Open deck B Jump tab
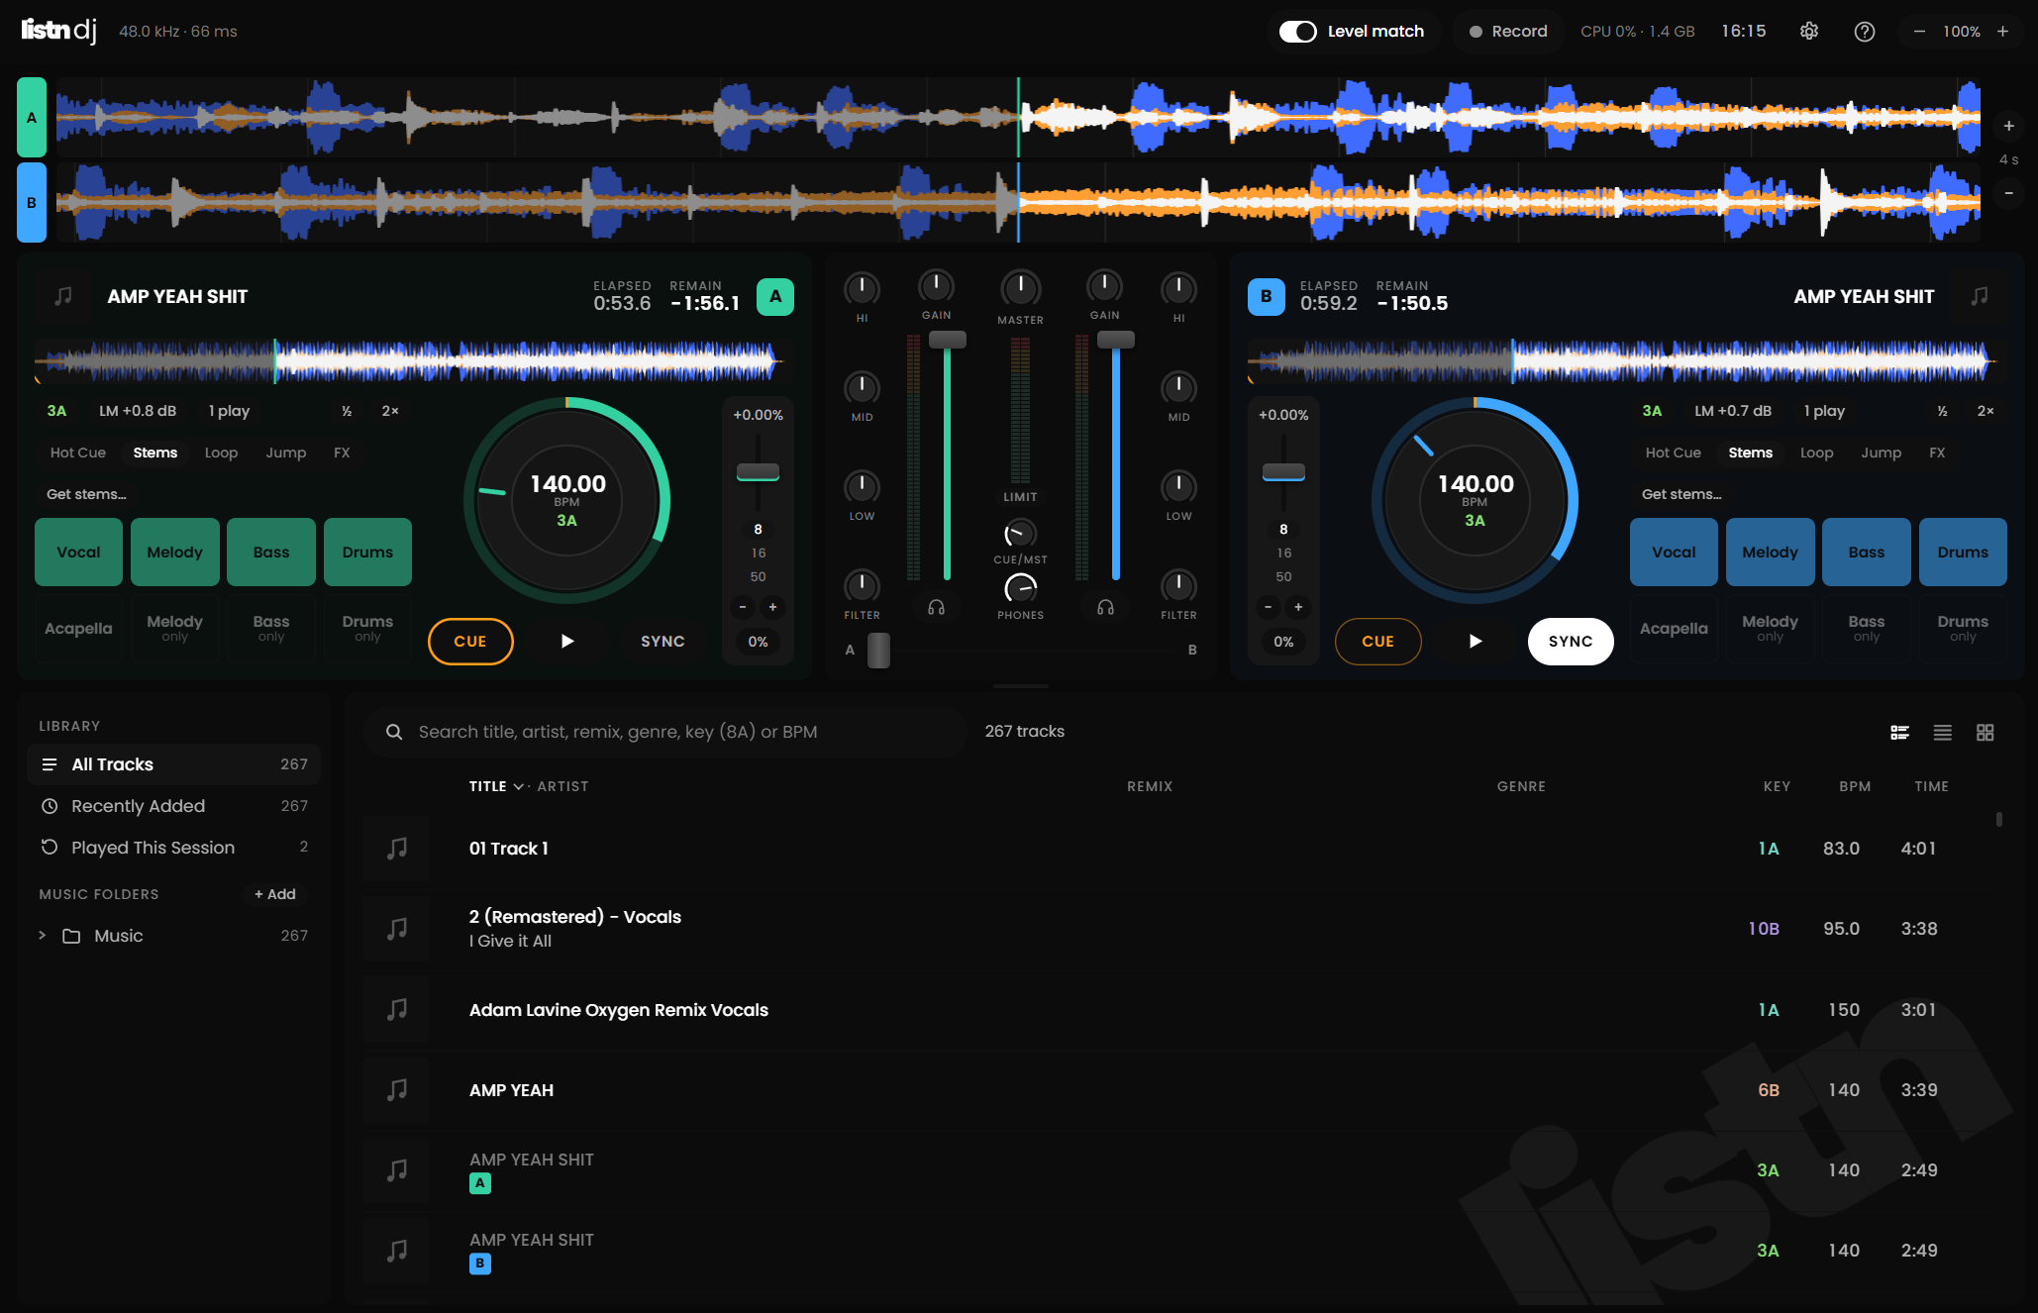This screenshot has height=1313, width=2038. [x=1881, y=453]
